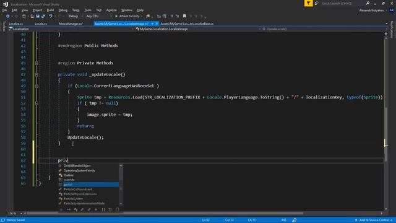Click the Navigate Backward toolbar icon
This screenshot has width=396, height=223.
pos(7,16)
